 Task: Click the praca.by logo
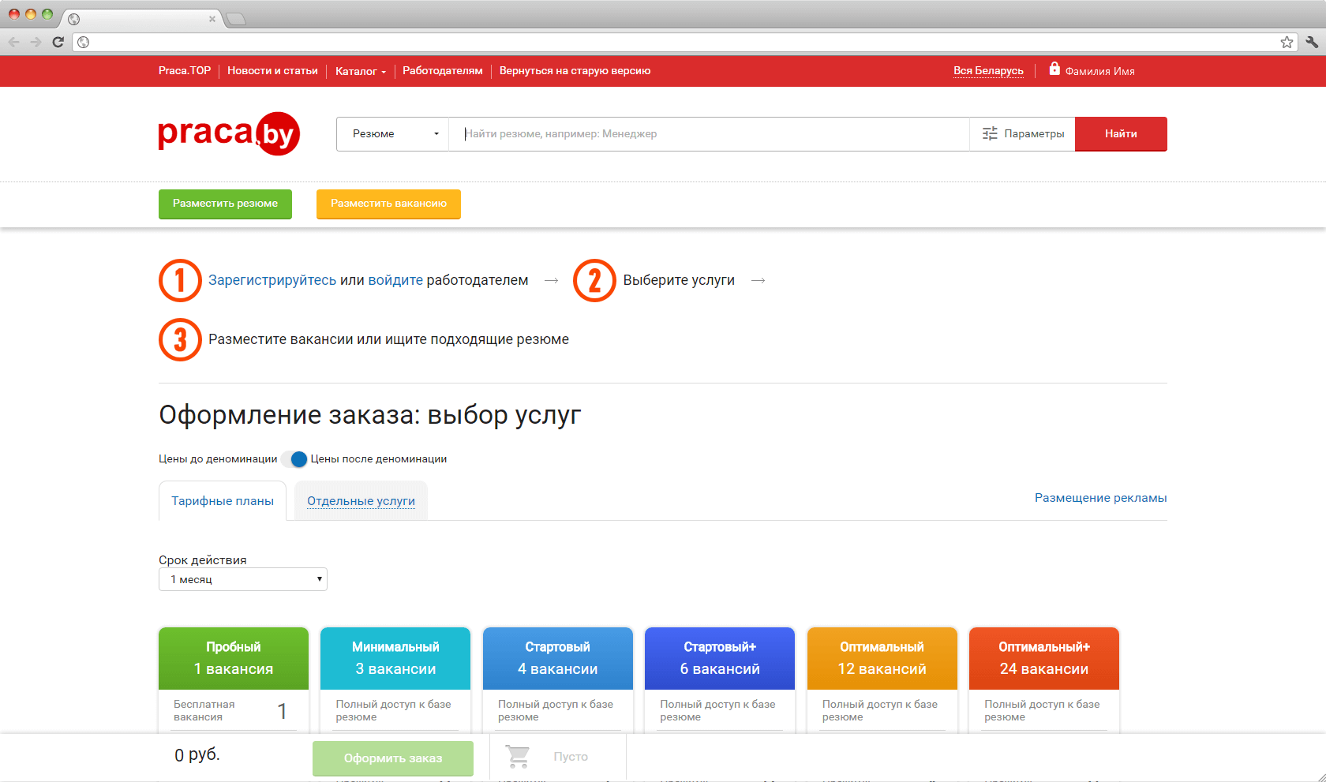coord(229,133)
